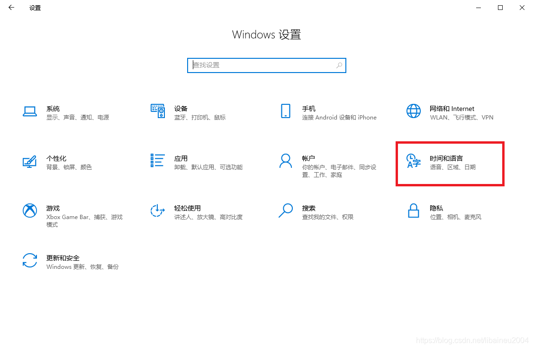Click the Phone (手机) icon
This screenshot has width=533, height=349.
coord(286,111)
